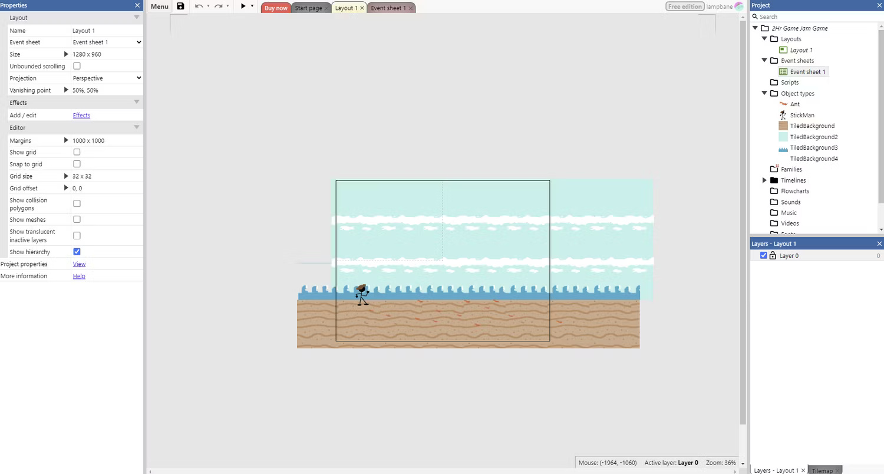The height and width of the screenshot is (474, 884).
Task: Open the Effects add/edit link
Action: pos(81,115)
